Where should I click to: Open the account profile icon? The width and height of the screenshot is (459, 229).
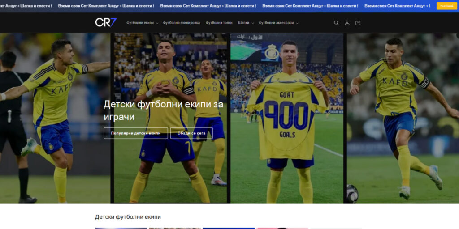347,23
